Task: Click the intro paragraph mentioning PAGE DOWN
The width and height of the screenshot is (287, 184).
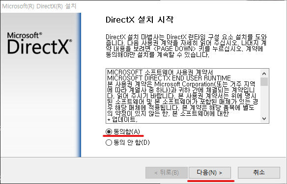Action: [x=186, y=46]
